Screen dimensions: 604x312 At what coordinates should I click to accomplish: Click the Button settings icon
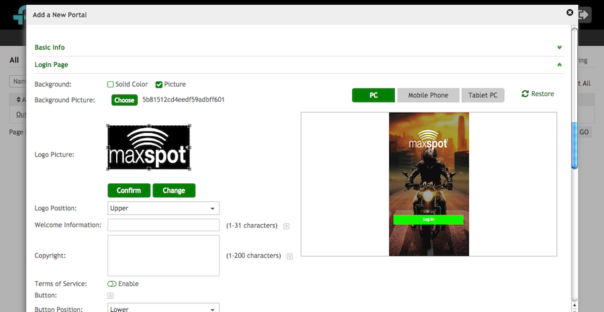pos(111,295)
